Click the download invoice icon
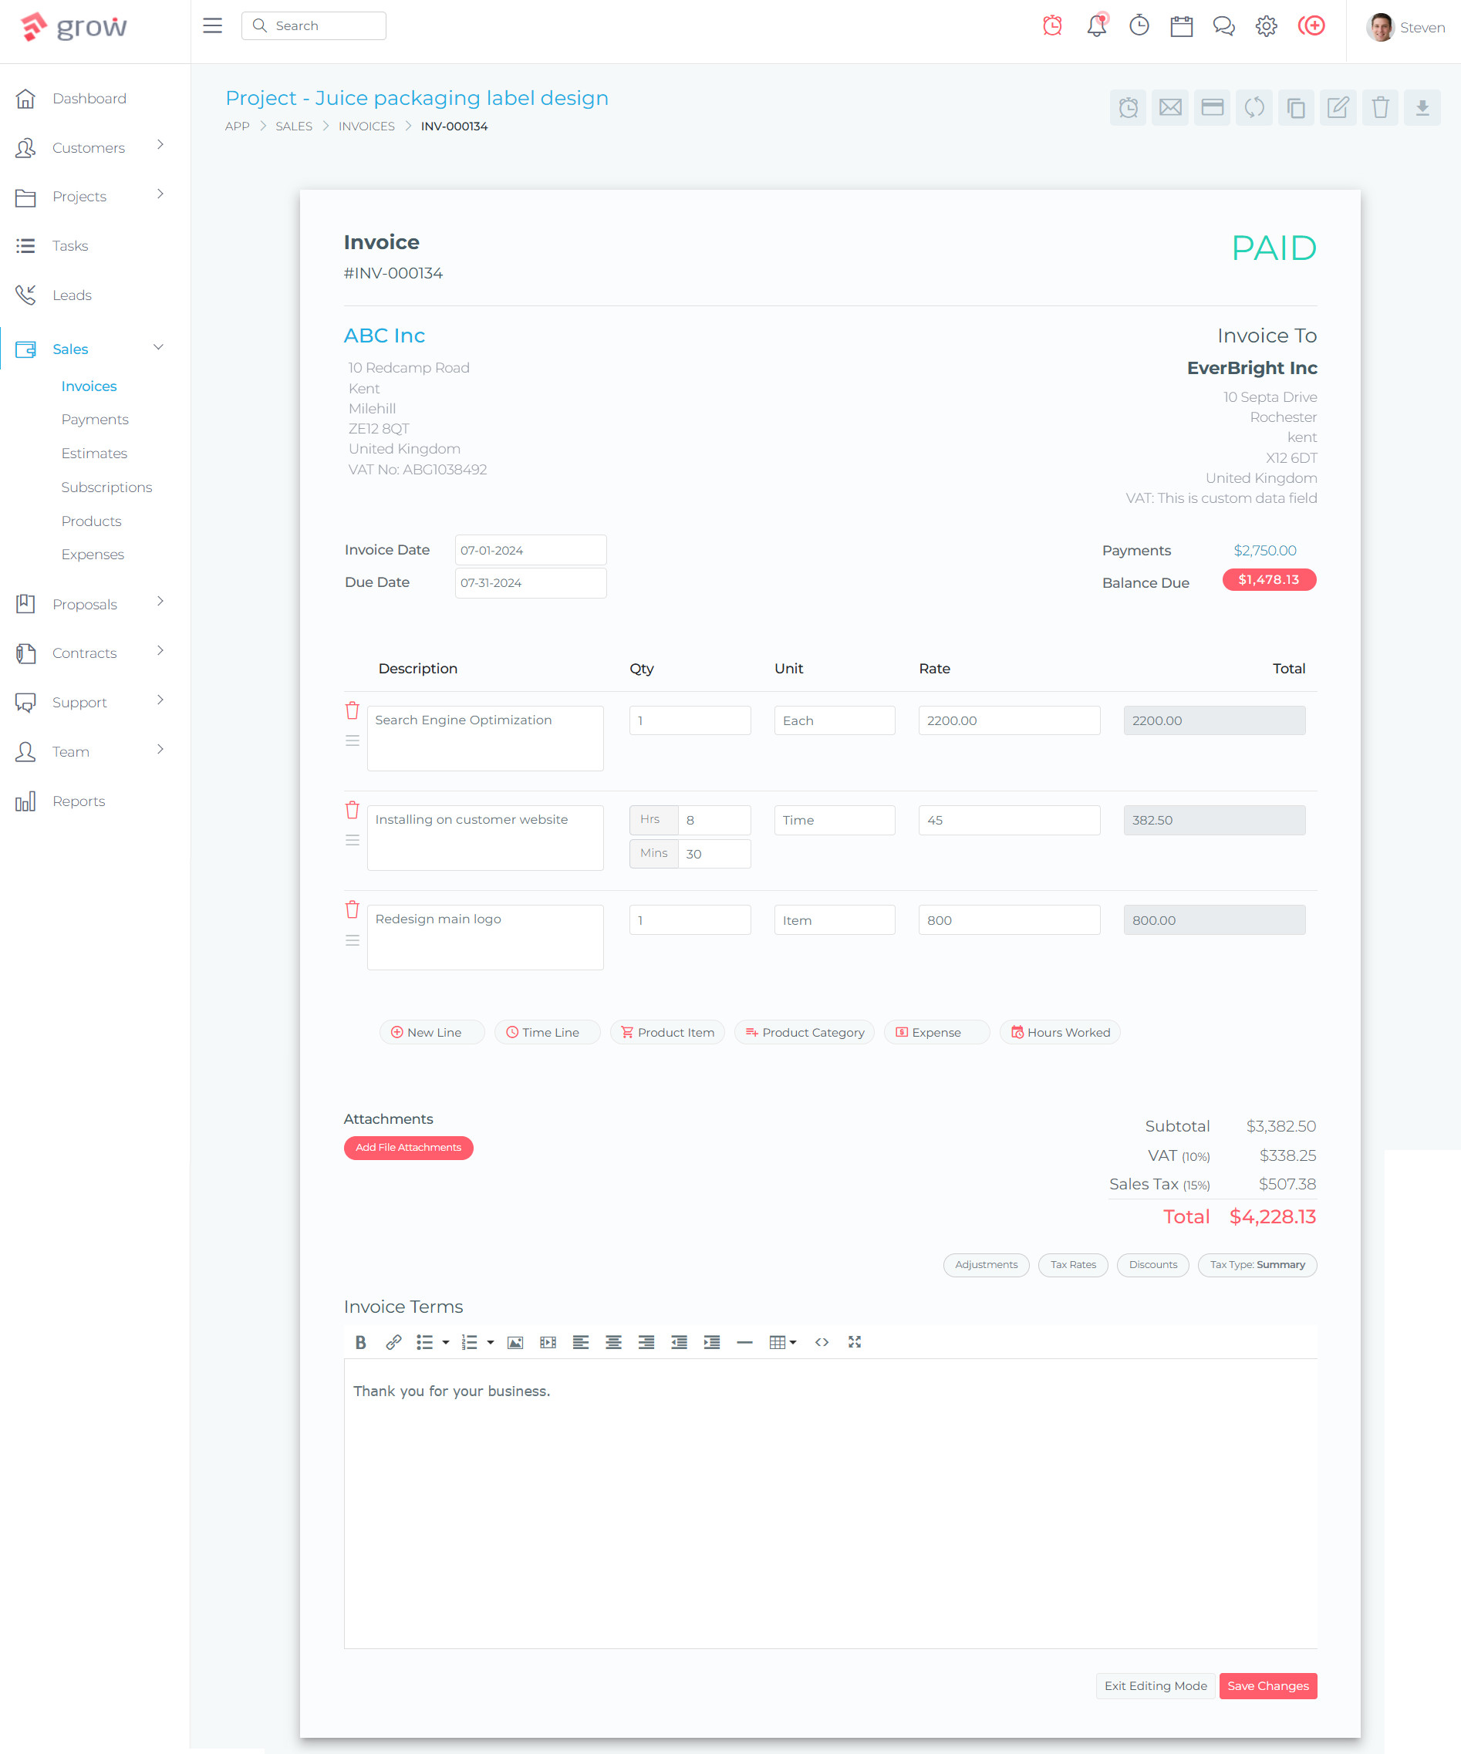Screen dimensions: 1461x1754 click(x=1422, y=108)
